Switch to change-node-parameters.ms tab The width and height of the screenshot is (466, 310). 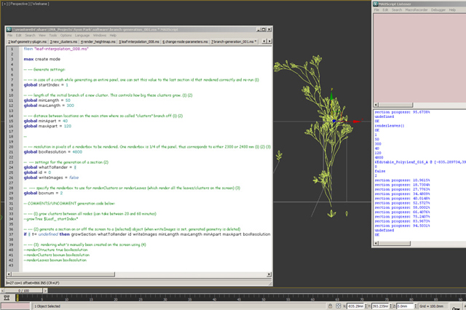185,41
